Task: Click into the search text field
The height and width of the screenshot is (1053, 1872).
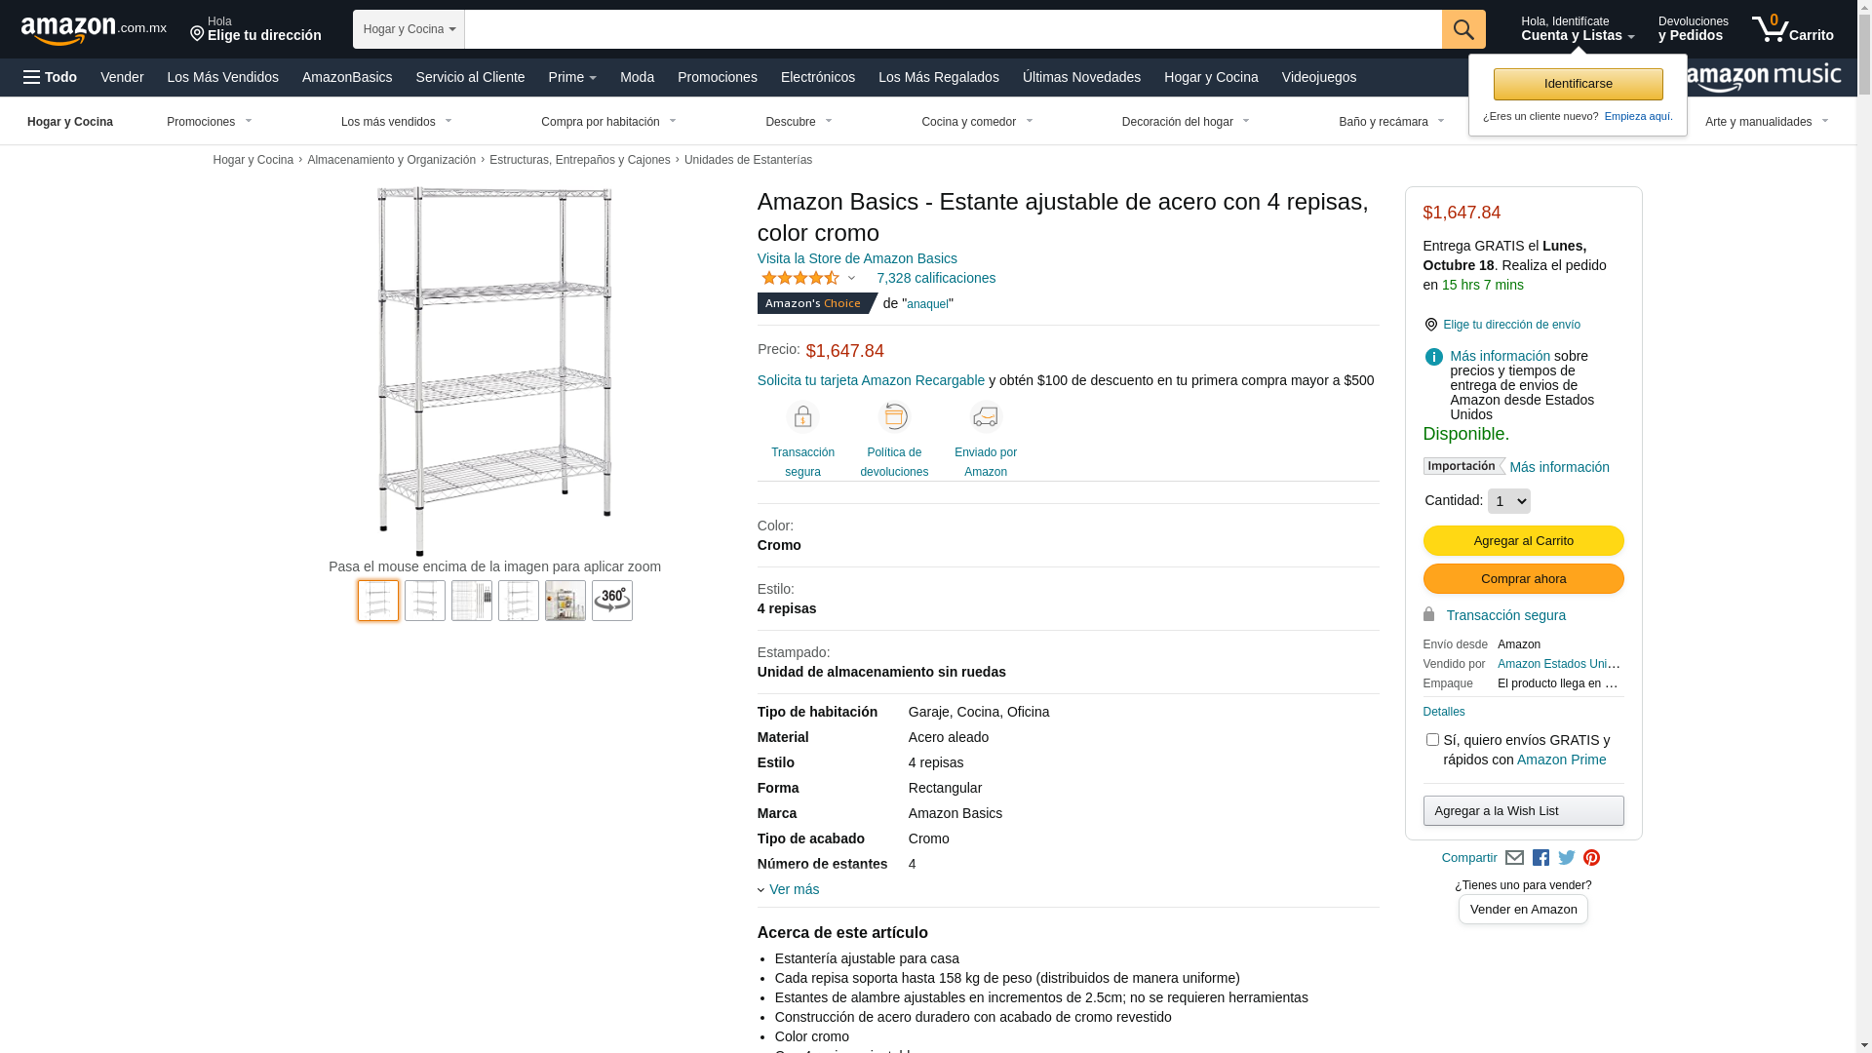Action: tap(953, 29)
